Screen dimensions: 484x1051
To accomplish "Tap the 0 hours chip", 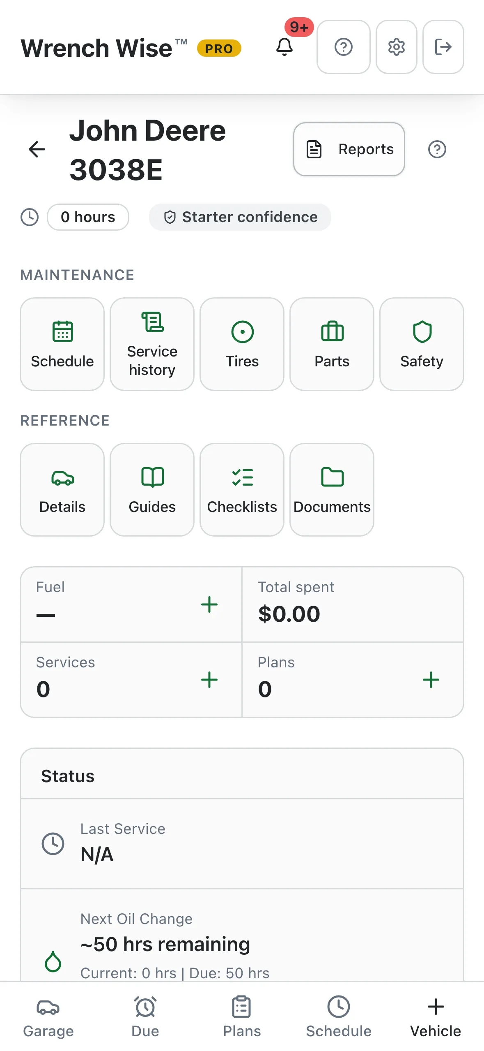I will pyautogui.click(x=88, y=217).
